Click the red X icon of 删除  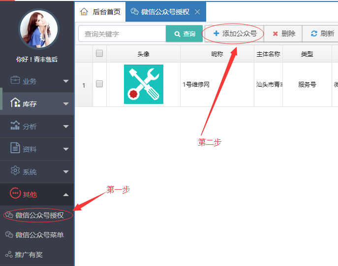pos(276,33)
